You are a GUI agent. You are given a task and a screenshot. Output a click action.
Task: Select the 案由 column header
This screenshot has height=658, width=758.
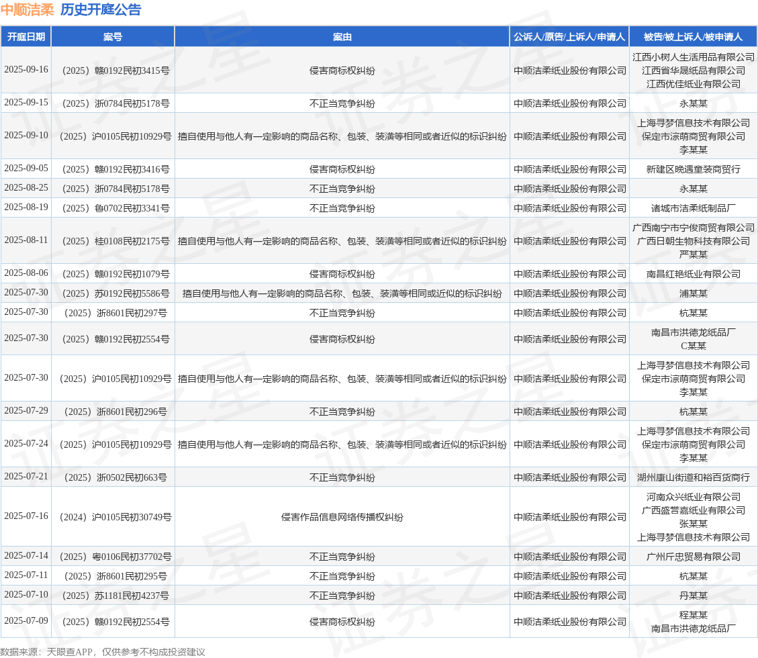[x=342, y=37]
